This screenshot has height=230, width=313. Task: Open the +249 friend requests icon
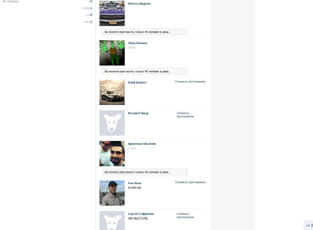point(91,8)
